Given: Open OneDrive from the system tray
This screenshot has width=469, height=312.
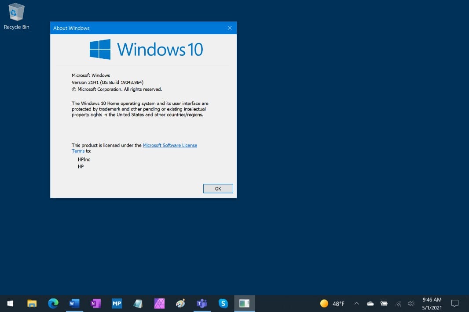Looking at the screenshot, I should pos(370,303).
